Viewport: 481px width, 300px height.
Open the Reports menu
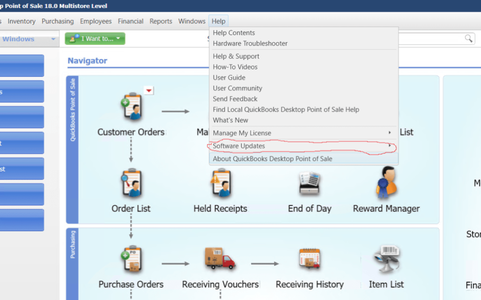click(161, 21)
